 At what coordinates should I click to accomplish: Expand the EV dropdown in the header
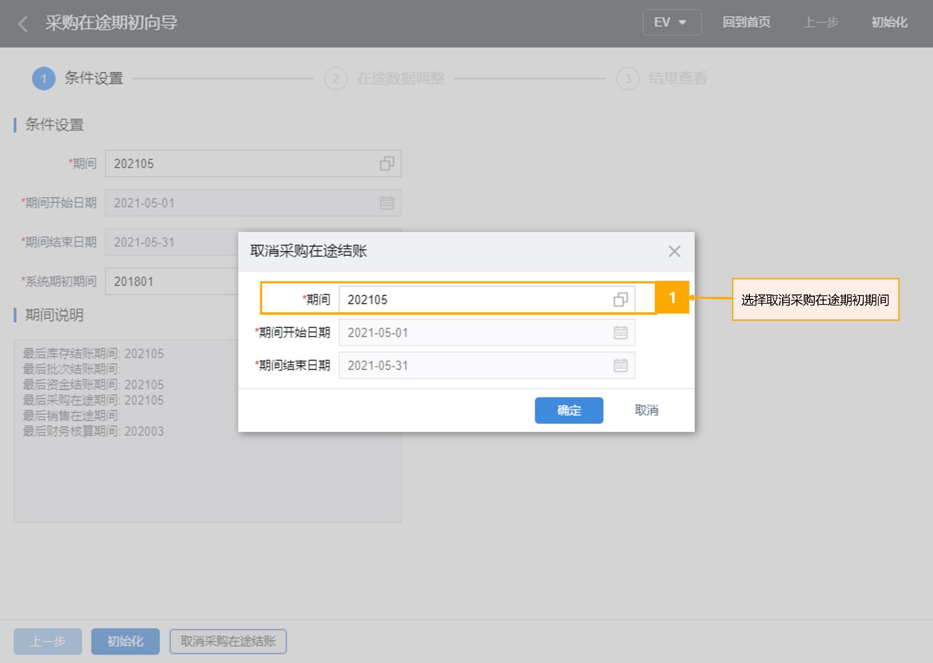tap(671, 22)
